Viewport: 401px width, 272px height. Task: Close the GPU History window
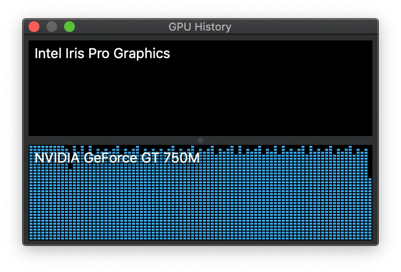pyautogui.click(x=34, y=27)
